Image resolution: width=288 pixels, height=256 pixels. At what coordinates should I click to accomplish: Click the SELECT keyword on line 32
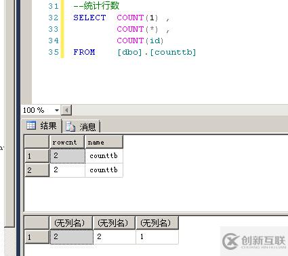pyautogui.click(x=89, y=18)
